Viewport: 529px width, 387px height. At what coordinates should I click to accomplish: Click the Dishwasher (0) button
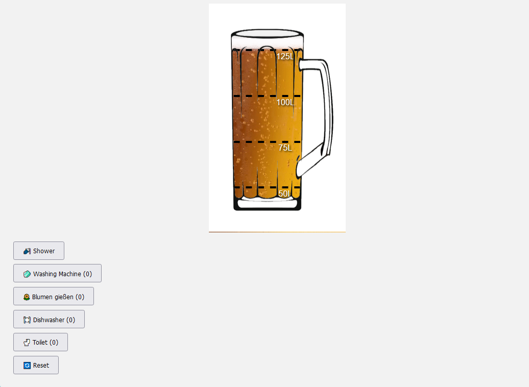pos(49,319)
